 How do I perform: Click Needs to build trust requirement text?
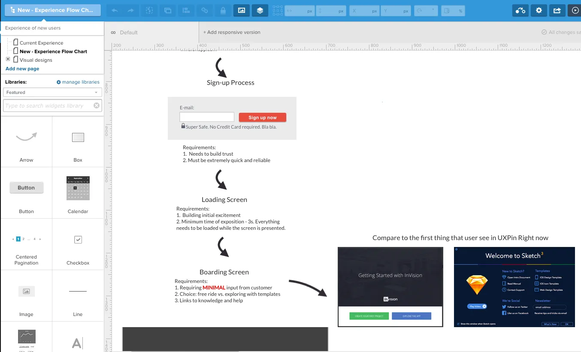(211, 154)
